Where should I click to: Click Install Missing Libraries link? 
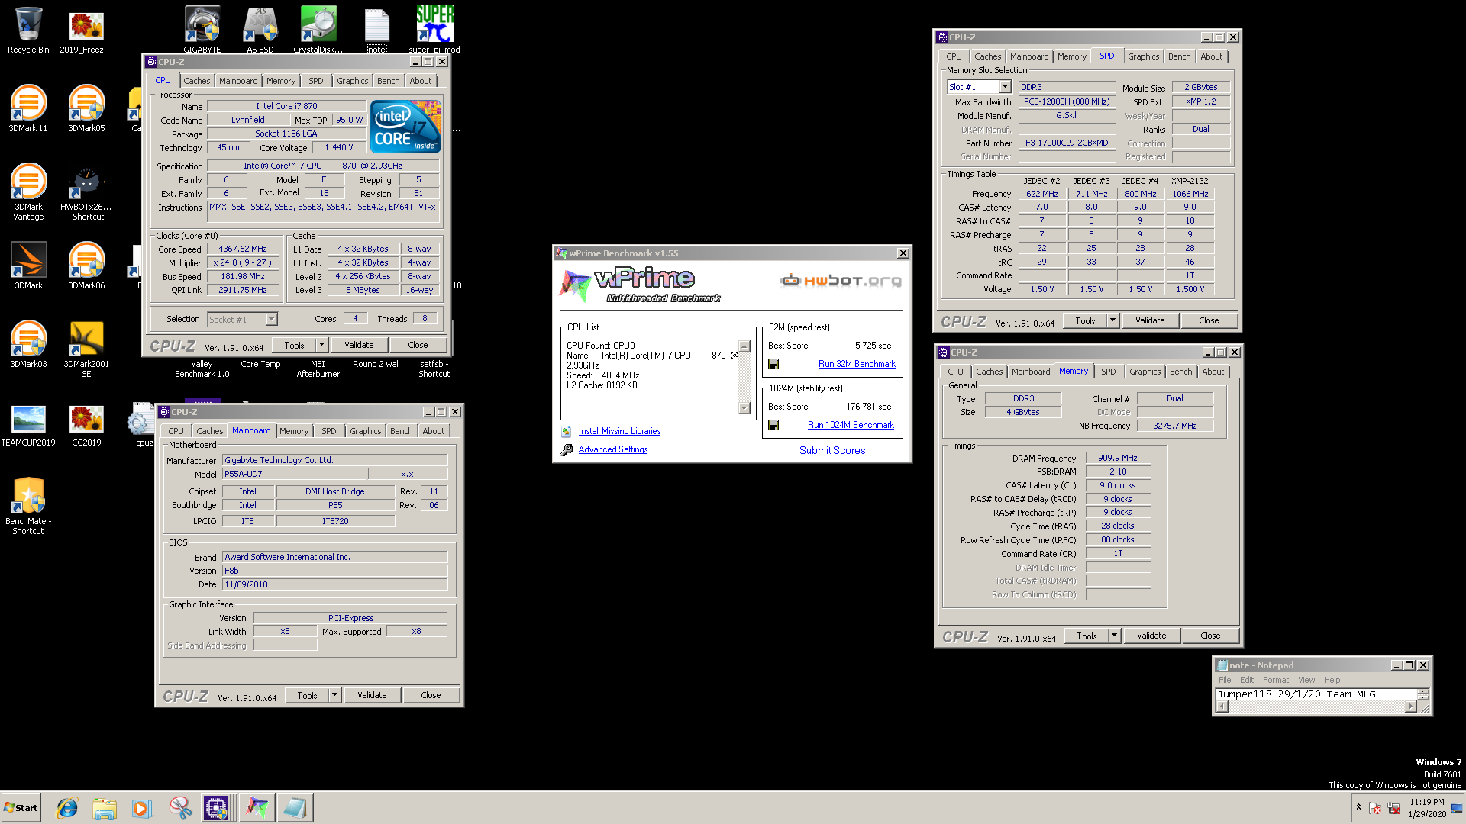619,431
